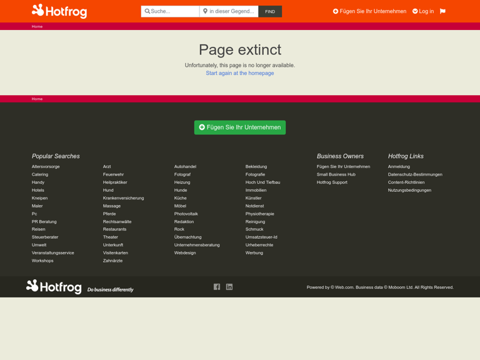Image resolution: width=480 pixels, height=360 pixels.
Task: Click the green Fügen Sie Ihr Unternehmen button
Action: [x=239, y=127]
